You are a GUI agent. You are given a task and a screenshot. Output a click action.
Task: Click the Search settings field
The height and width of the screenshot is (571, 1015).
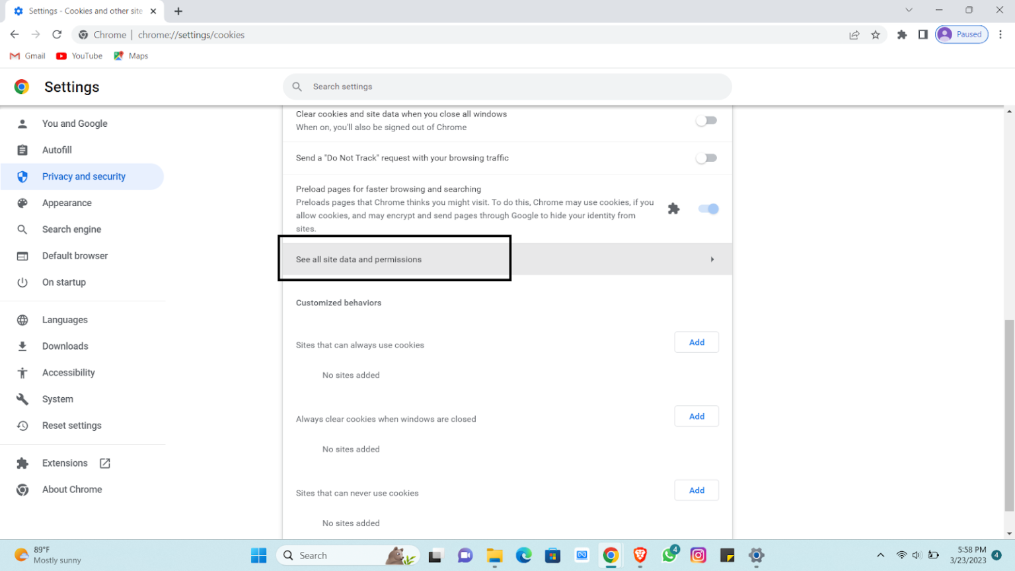[507, 87]
